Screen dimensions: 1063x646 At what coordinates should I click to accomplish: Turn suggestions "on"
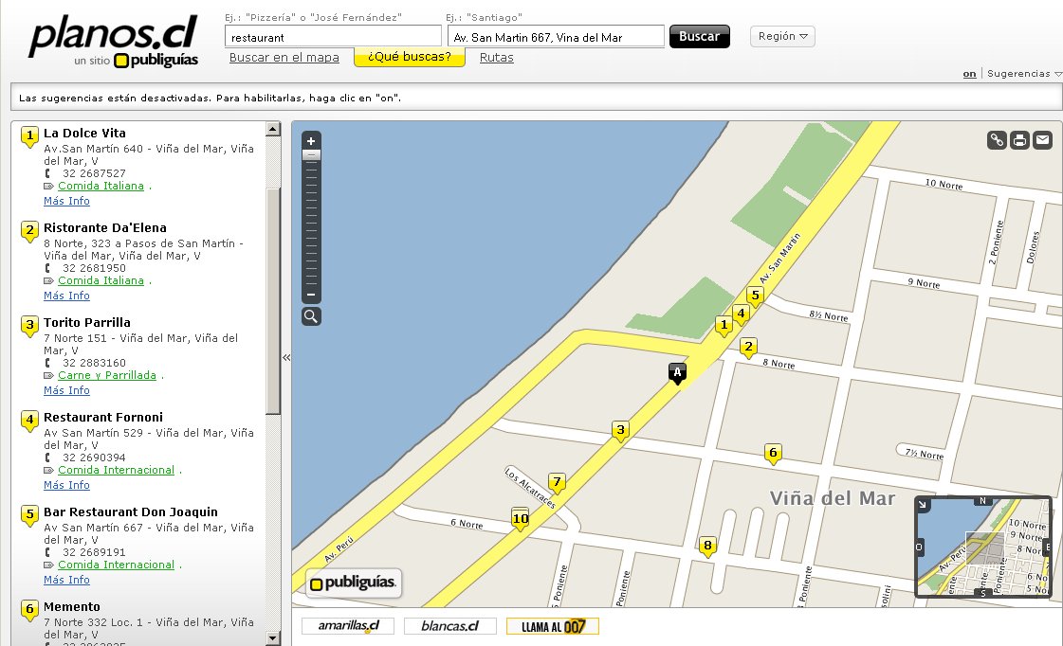click(969, 74)
